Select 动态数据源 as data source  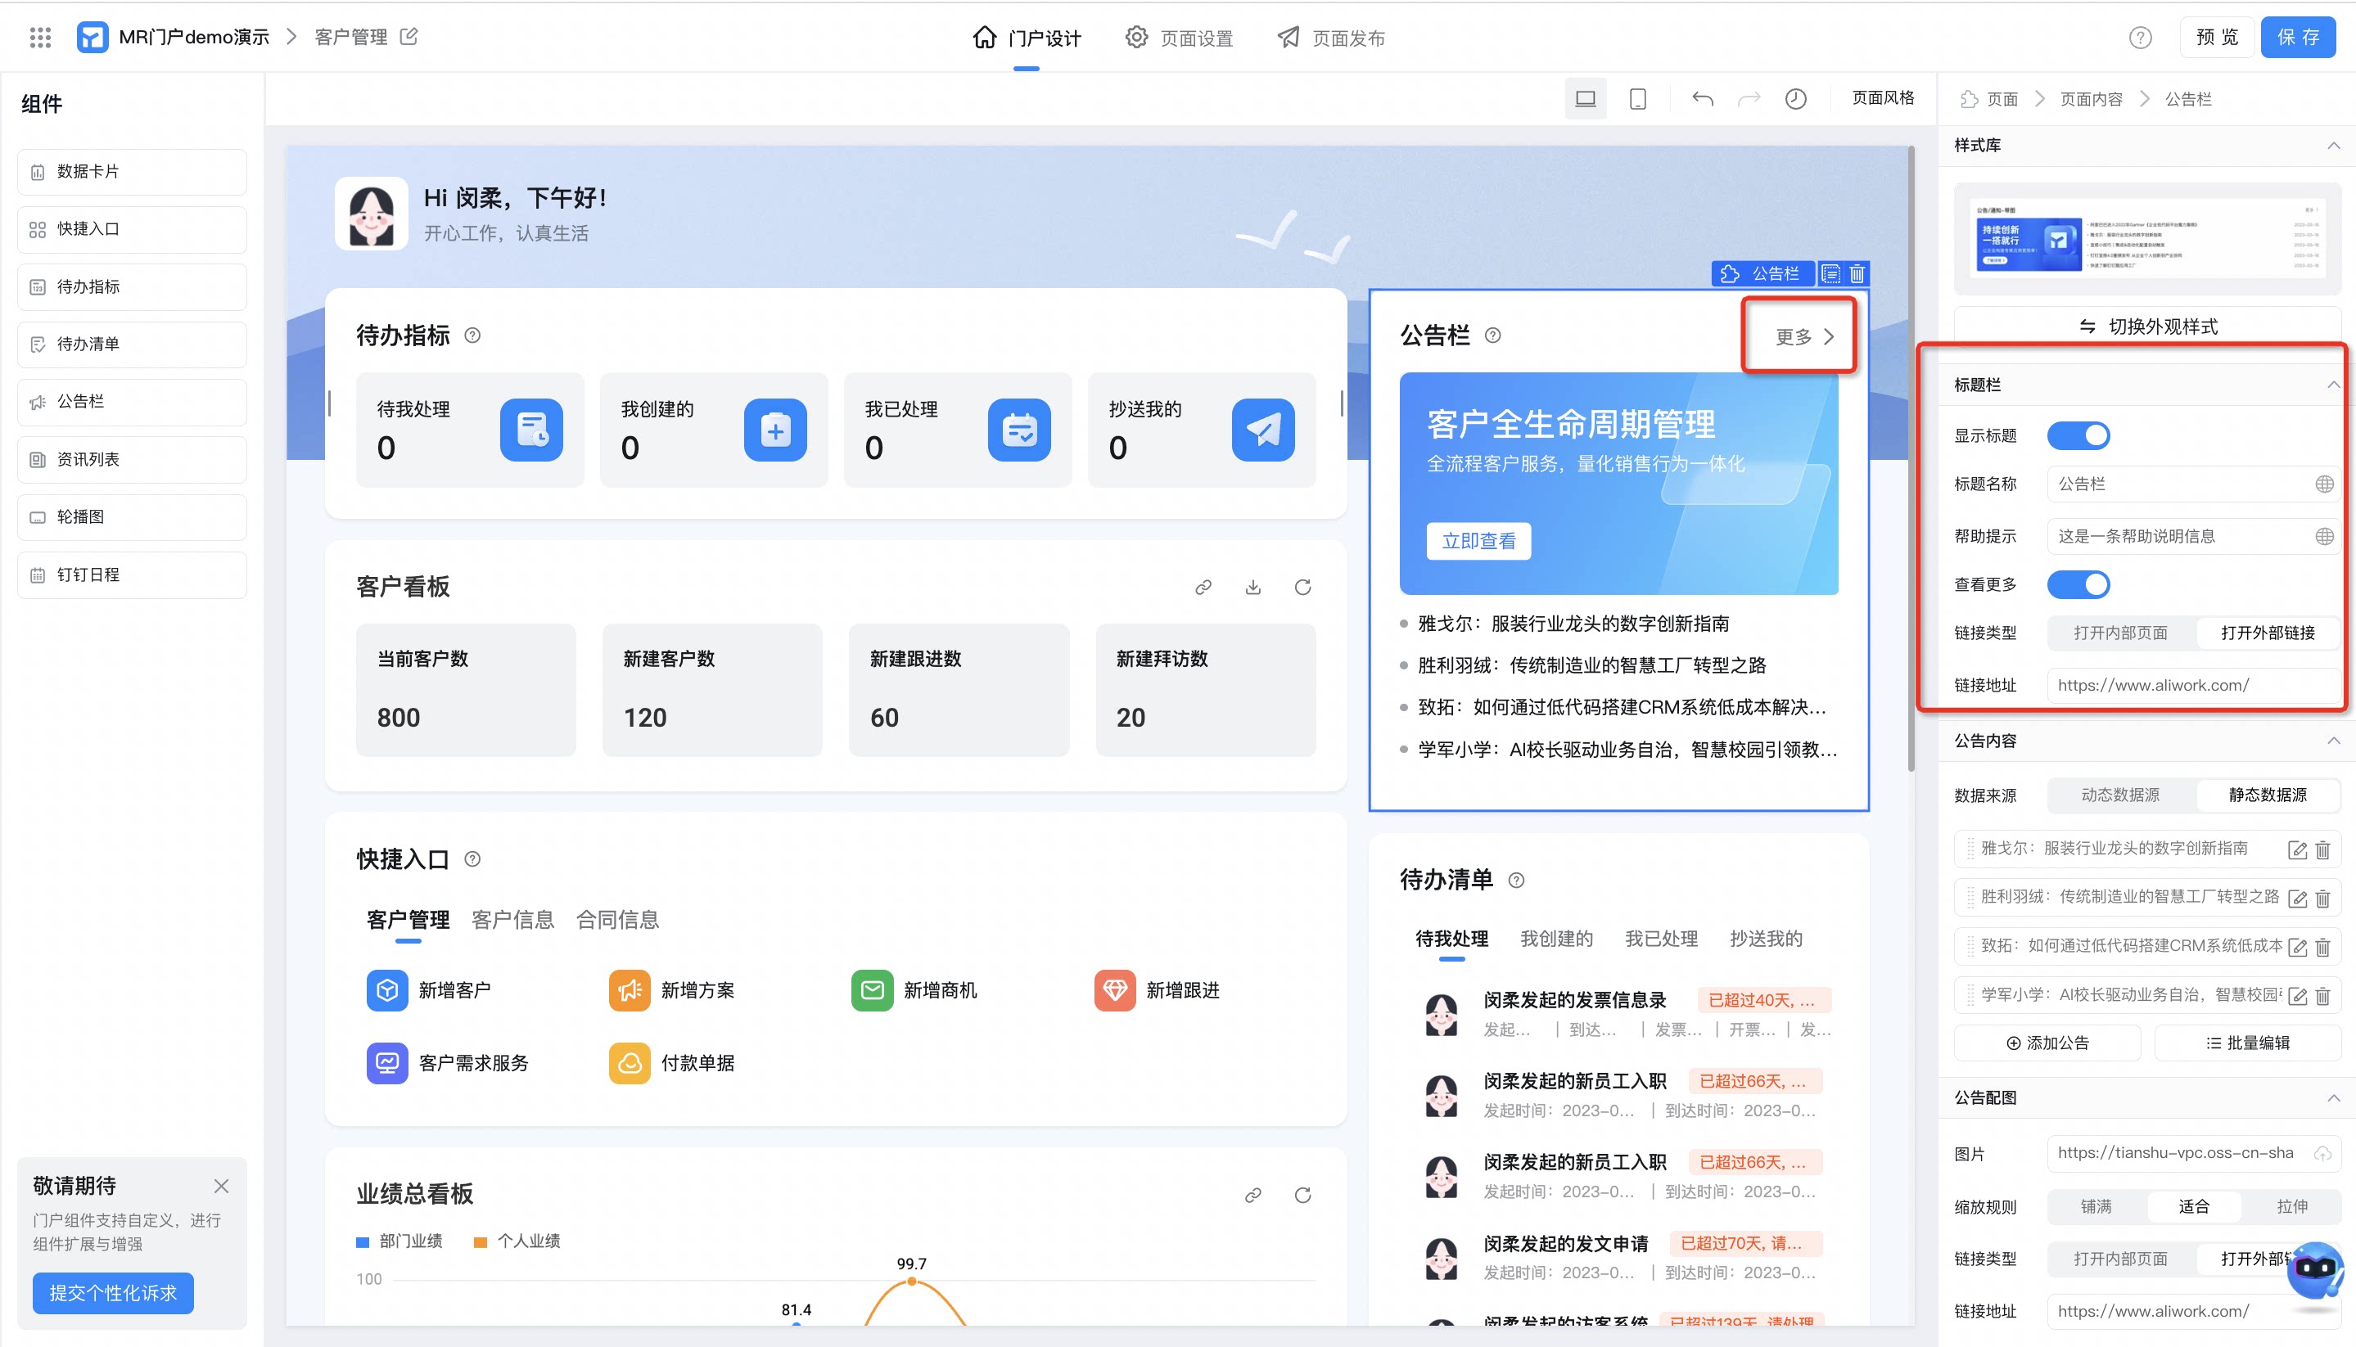(x=2120, y=795)
